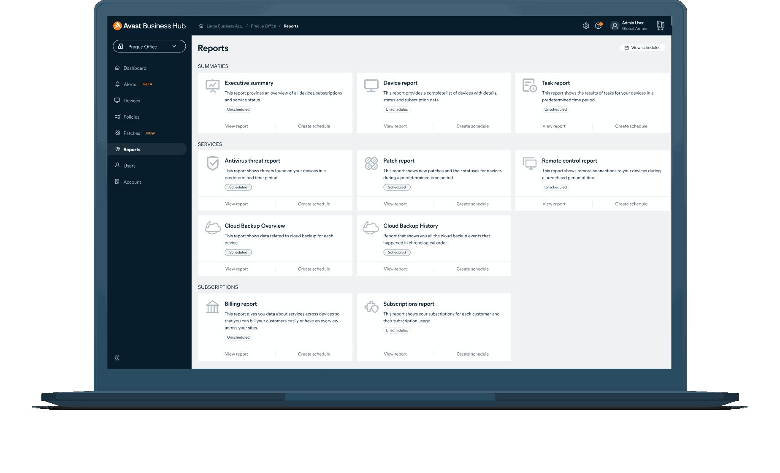The height and width of the screenshot is (473, 780).
Task: View report for Subscriptions report
Action: (395, 354)
